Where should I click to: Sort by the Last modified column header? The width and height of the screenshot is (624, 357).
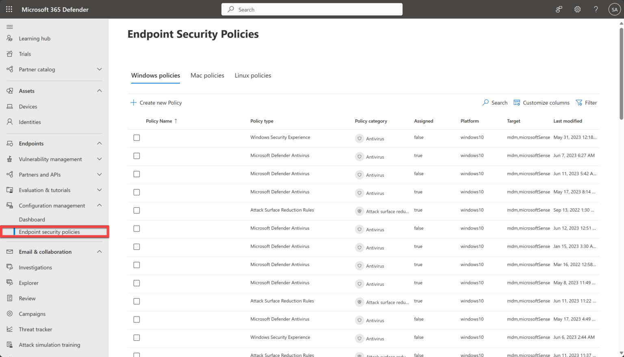point(568,121)
